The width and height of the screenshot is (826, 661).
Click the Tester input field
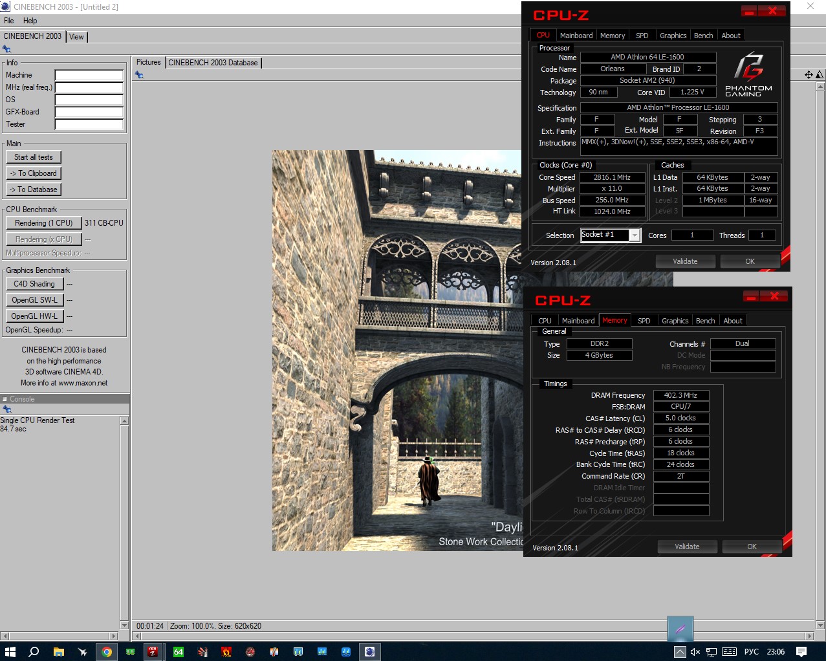pos(89,124)
